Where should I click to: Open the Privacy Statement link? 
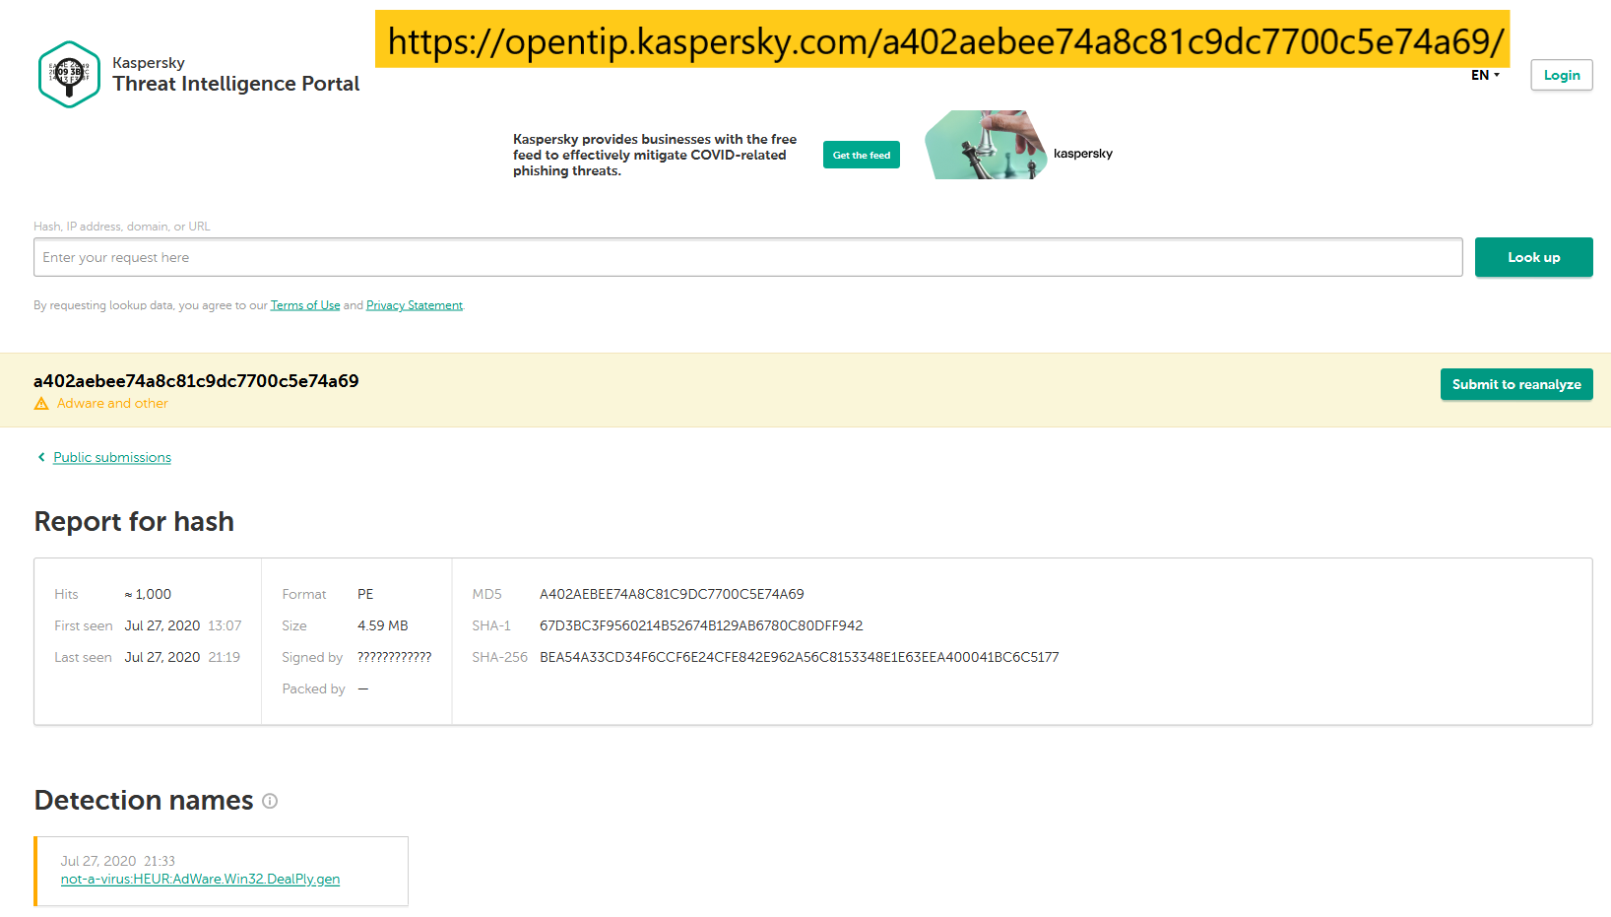pos(415,305)
